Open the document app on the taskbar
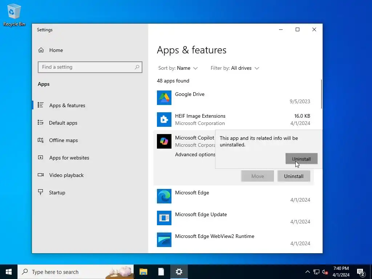The image size is (372, 279). pyautogui.click(x=161, y=272)
